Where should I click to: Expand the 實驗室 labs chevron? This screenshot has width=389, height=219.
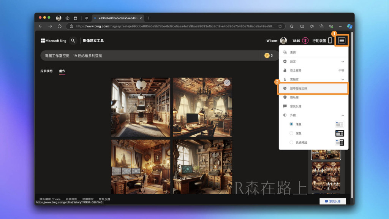pyautogui.click(x=343, y=79)
